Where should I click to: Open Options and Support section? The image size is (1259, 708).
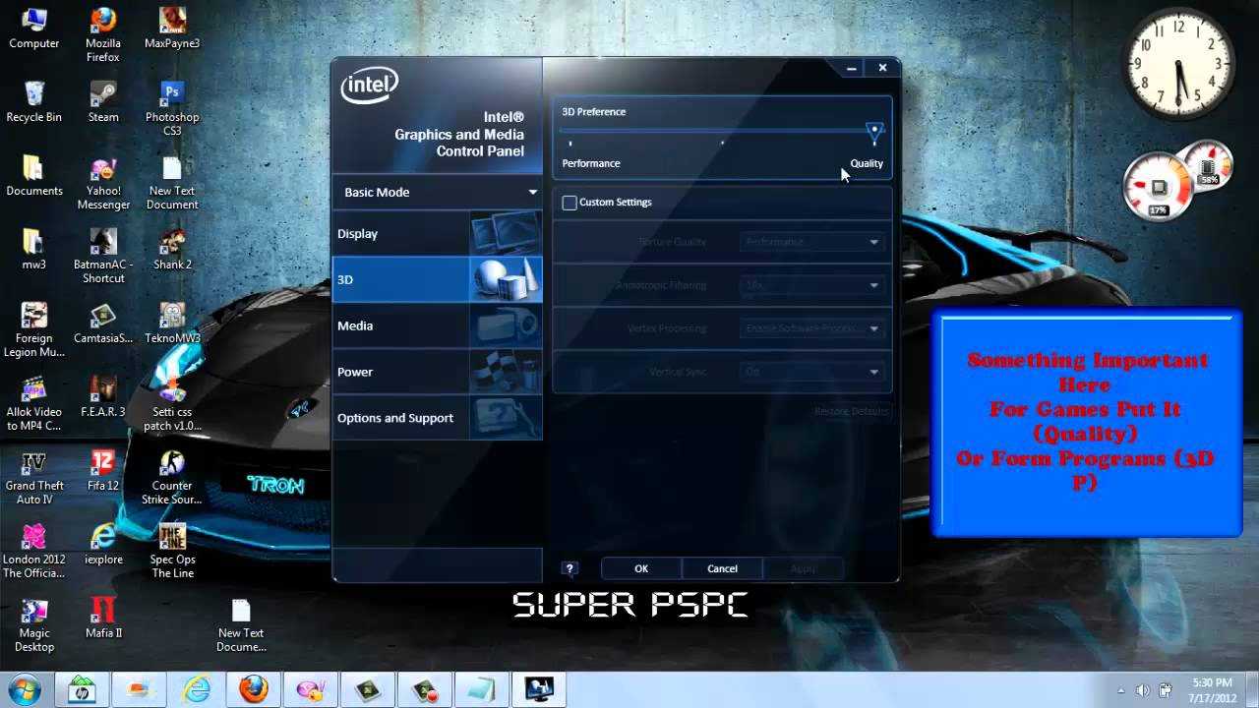tap(438, 418)
